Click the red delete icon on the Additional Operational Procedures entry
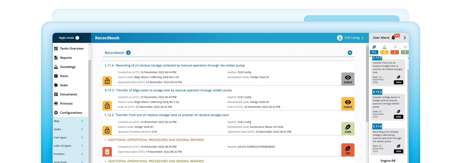This screenshot has height=163, width=458. tap(107, 152)
